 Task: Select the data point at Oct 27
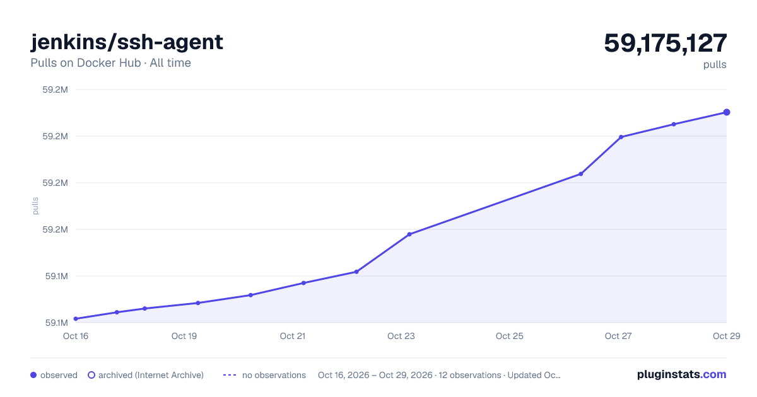pyautogui.click(x=621, y=137)
